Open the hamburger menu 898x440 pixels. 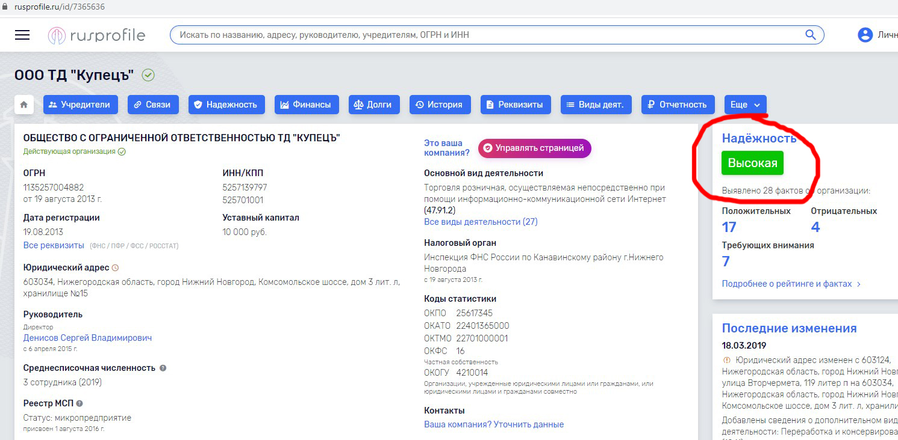22,35
